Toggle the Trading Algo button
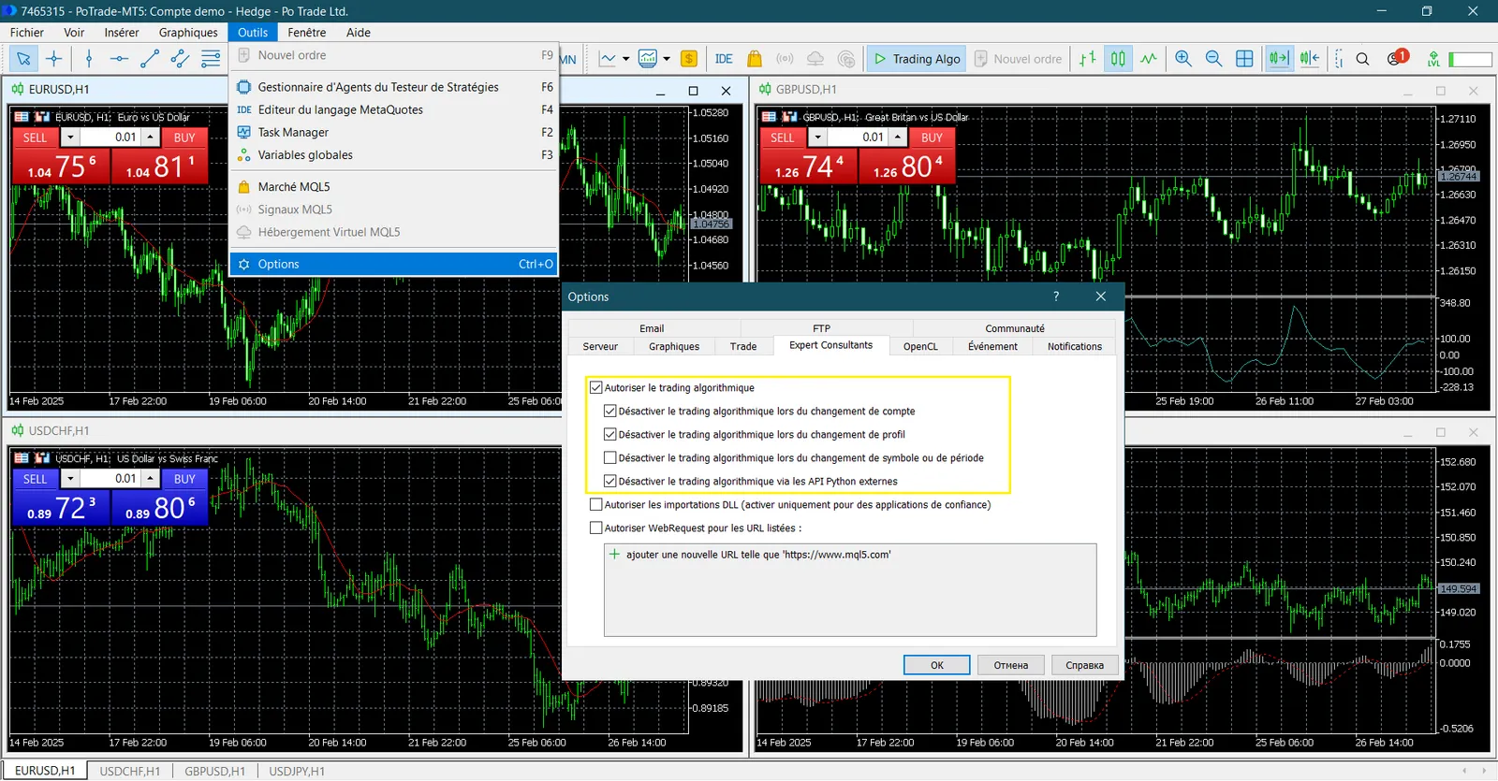Image resolution: width=1498 pixels, height=781 pixels. (917, 59)
